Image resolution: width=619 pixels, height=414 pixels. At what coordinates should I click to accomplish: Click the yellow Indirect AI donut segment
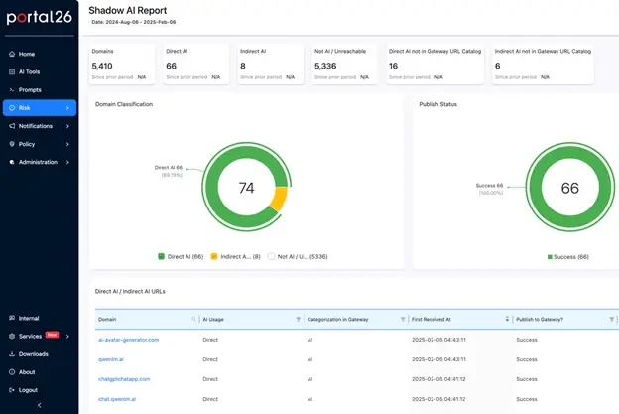coord(279,200)
